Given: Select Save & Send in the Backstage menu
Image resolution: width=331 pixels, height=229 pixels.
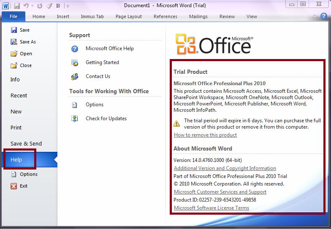Looking at the screenshot, I should point(26,143).
